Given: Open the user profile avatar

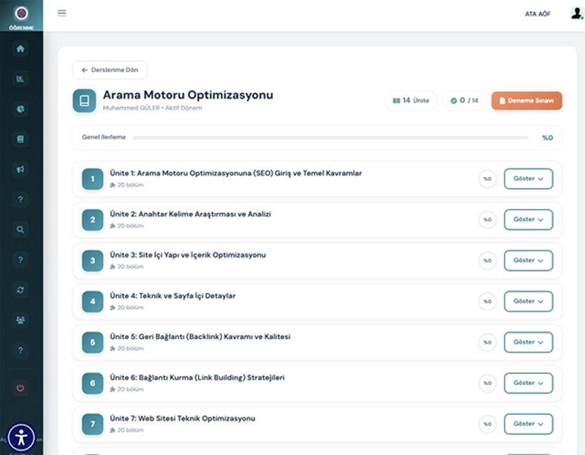Looking at the screenshot, I should [575, 14].
